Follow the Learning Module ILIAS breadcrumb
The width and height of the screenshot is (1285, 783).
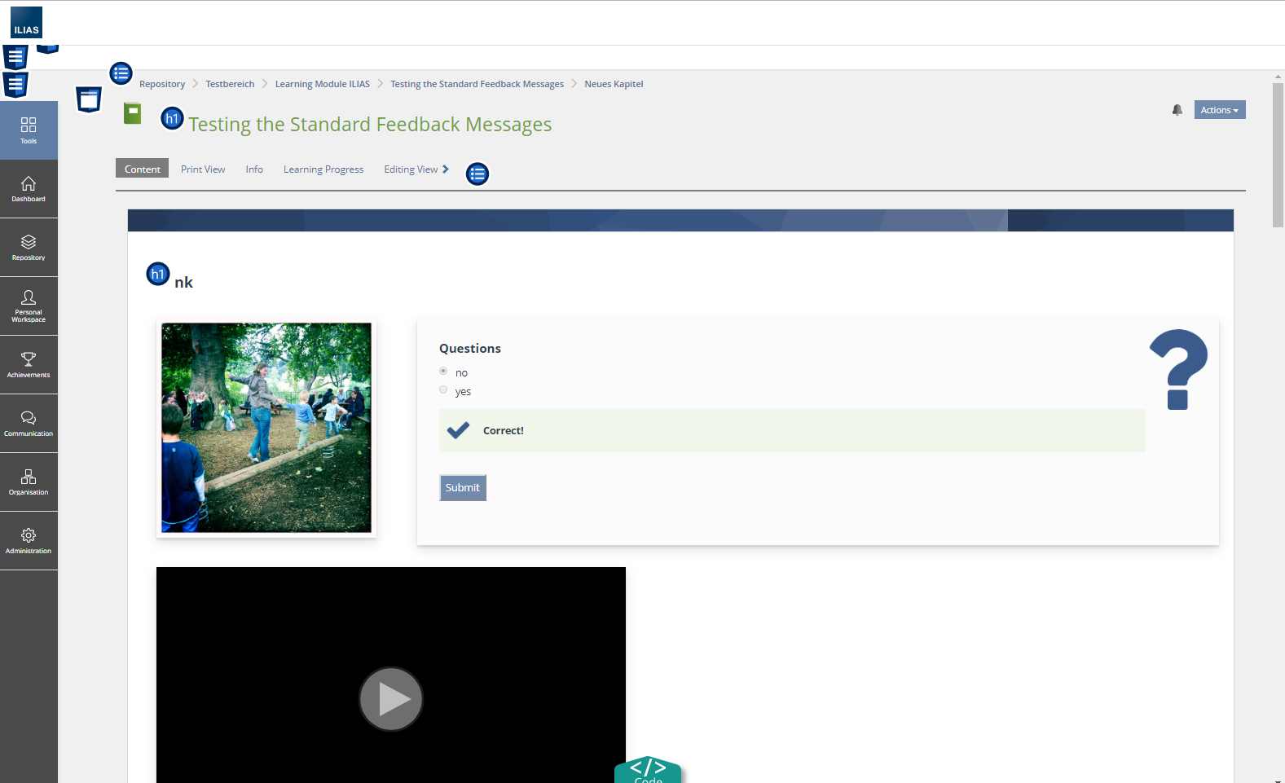click(x=322, y=84)
